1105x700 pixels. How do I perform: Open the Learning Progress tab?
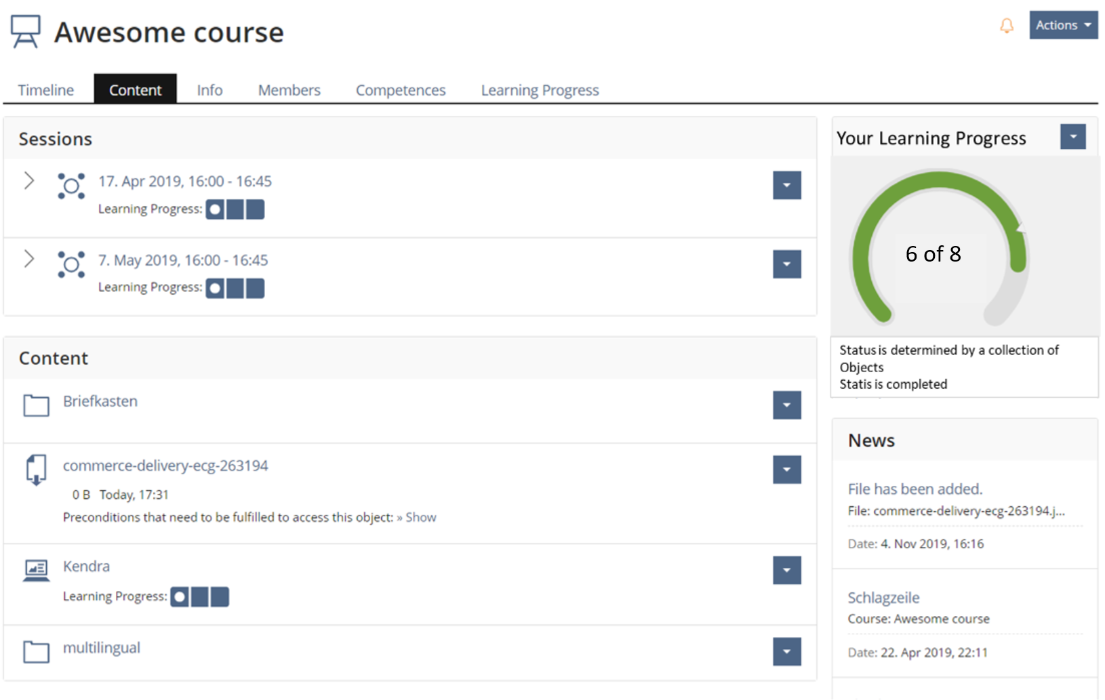pyautogui.click(x=540, y=90)
